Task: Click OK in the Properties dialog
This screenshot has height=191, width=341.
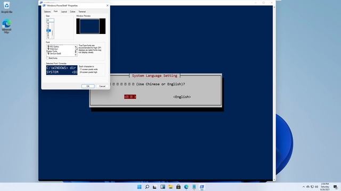Action: (88, 86)
